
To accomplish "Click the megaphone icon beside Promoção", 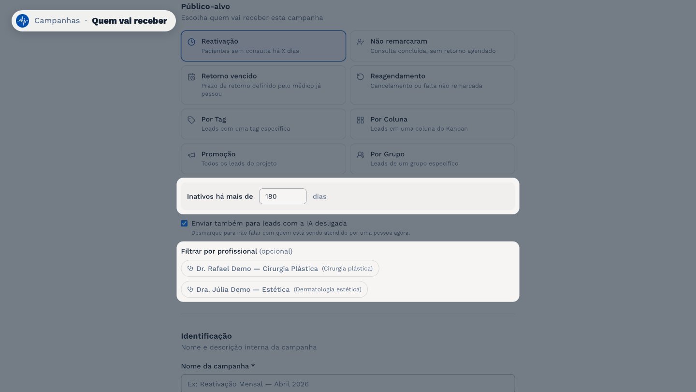I will pyautogui.click(x=191, y=155).
